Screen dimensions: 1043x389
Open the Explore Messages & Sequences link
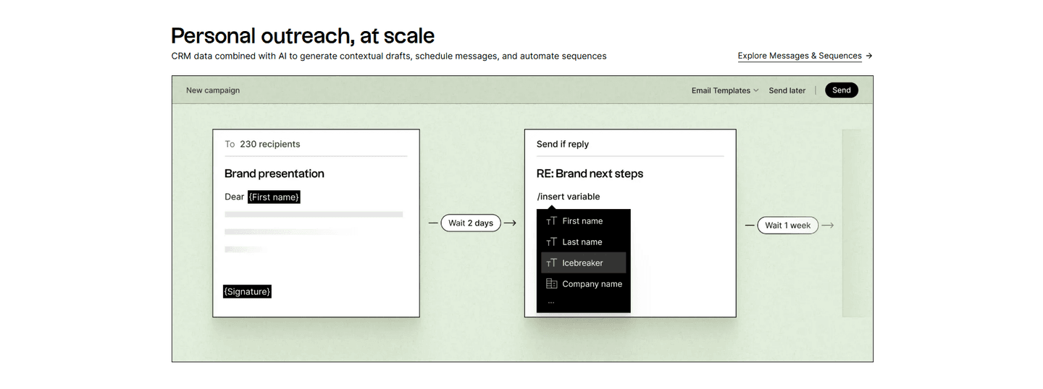pos(800,56)
